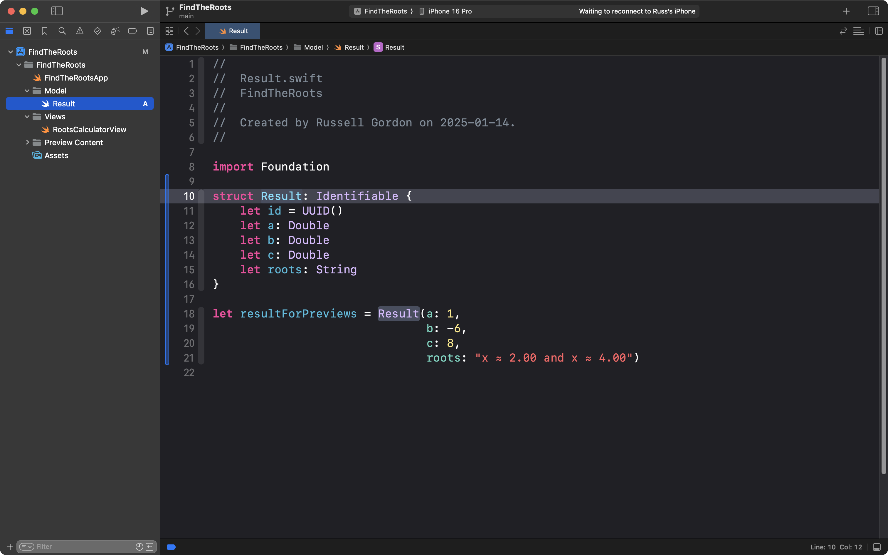Open the Test navigator diamond icon
This screenshot has width=888, height=555.
tap(97, 31)
